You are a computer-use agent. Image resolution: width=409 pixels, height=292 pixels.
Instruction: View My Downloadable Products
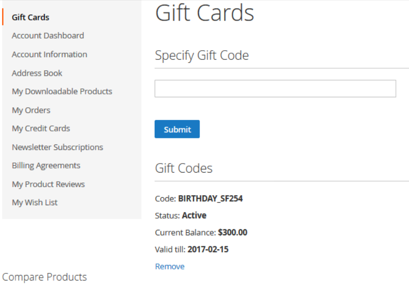62,91
